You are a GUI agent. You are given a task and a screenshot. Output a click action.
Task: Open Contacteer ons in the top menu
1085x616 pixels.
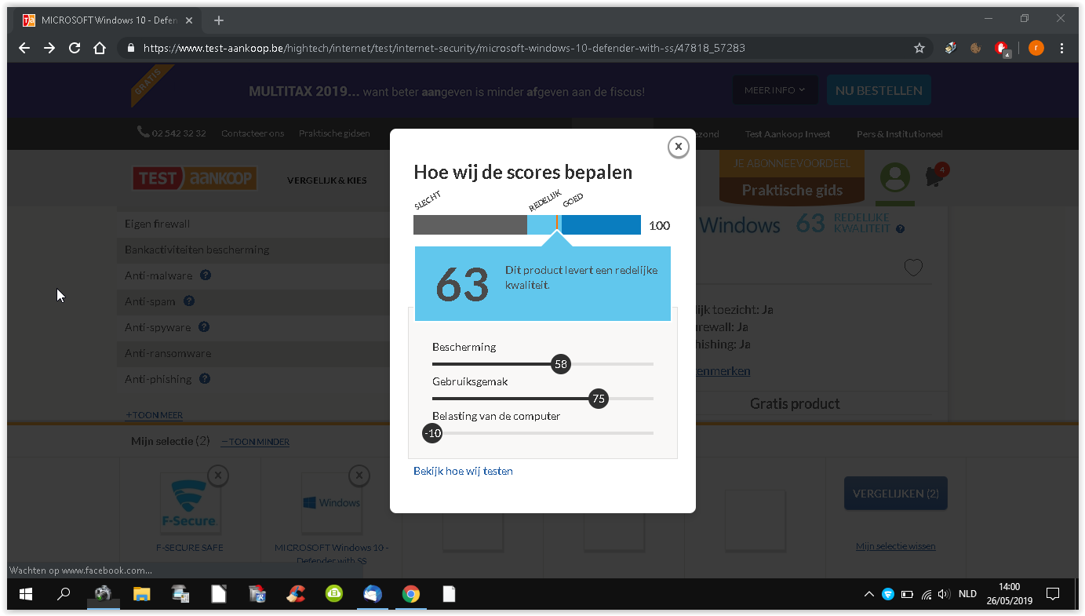coord(253,133)
